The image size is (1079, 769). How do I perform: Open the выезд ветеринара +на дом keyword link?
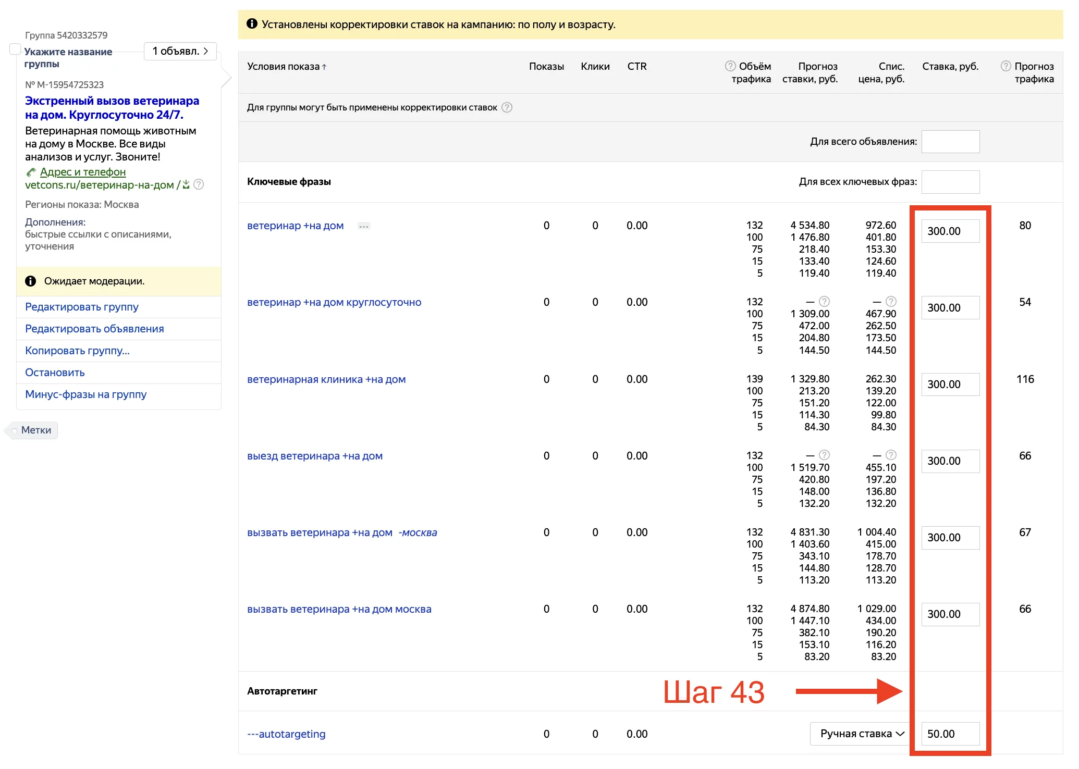(x=314, y=456)
